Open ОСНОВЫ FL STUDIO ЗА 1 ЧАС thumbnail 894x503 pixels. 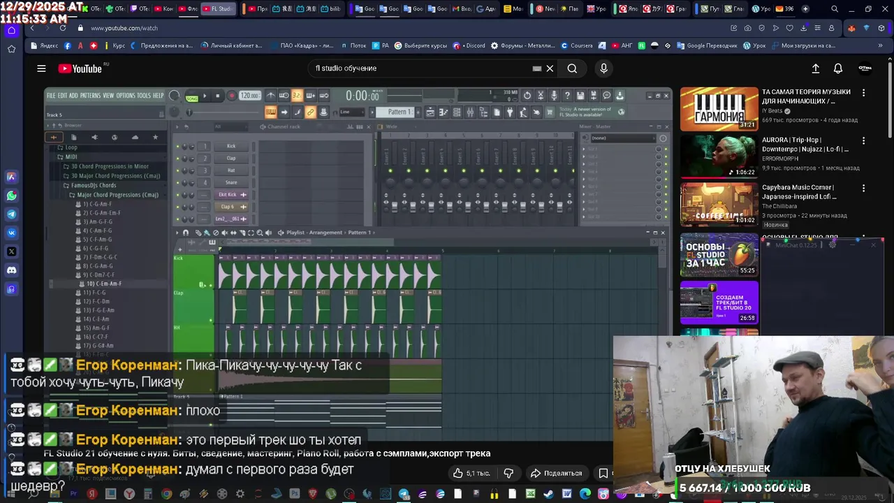[x=719, y=254]
